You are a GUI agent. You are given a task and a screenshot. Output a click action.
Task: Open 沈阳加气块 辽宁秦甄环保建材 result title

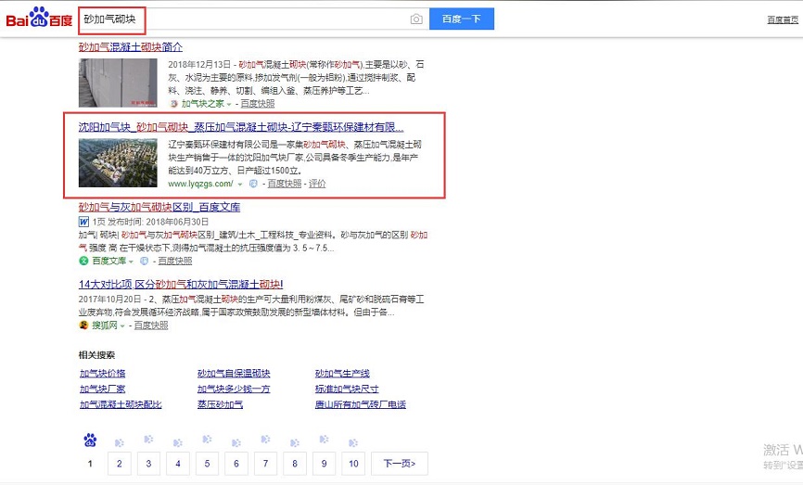click(241, 127)
